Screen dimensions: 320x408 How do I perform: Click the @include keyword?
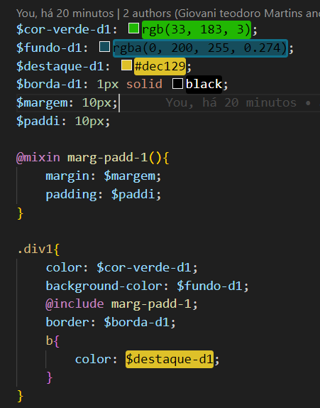[75, 304]
